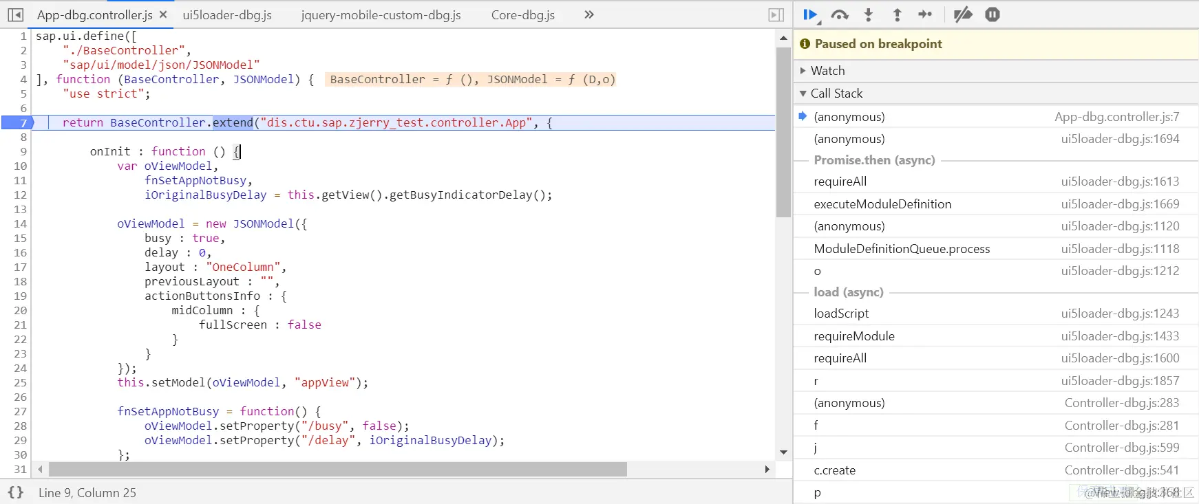The image size is (1199, 504).
Task: Select the loadScript stack frame
Action: coord(996,314)
